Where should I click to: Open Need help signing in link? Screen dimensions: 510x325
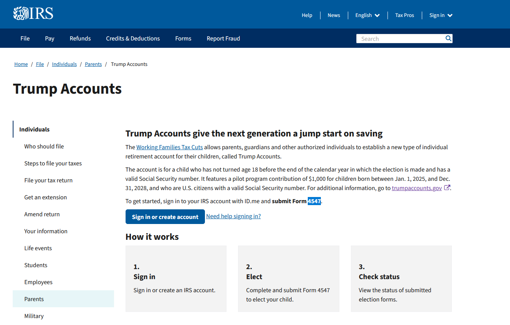pyautogui.click(x=233, y=216)
